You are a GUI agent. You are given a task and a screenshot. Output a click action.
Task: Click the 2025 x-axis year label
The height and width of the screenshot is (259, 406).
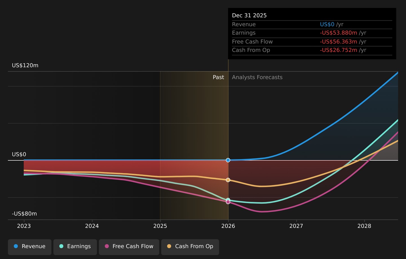(x=160, y=226)
